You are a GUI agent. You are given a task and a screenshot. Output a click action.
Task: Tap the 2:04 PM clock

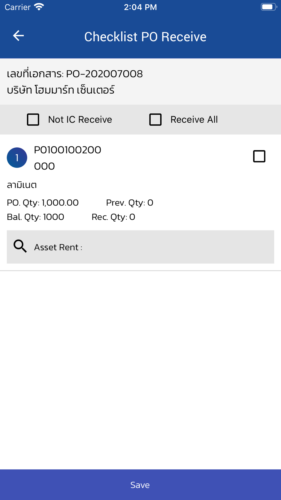[140, 7]
